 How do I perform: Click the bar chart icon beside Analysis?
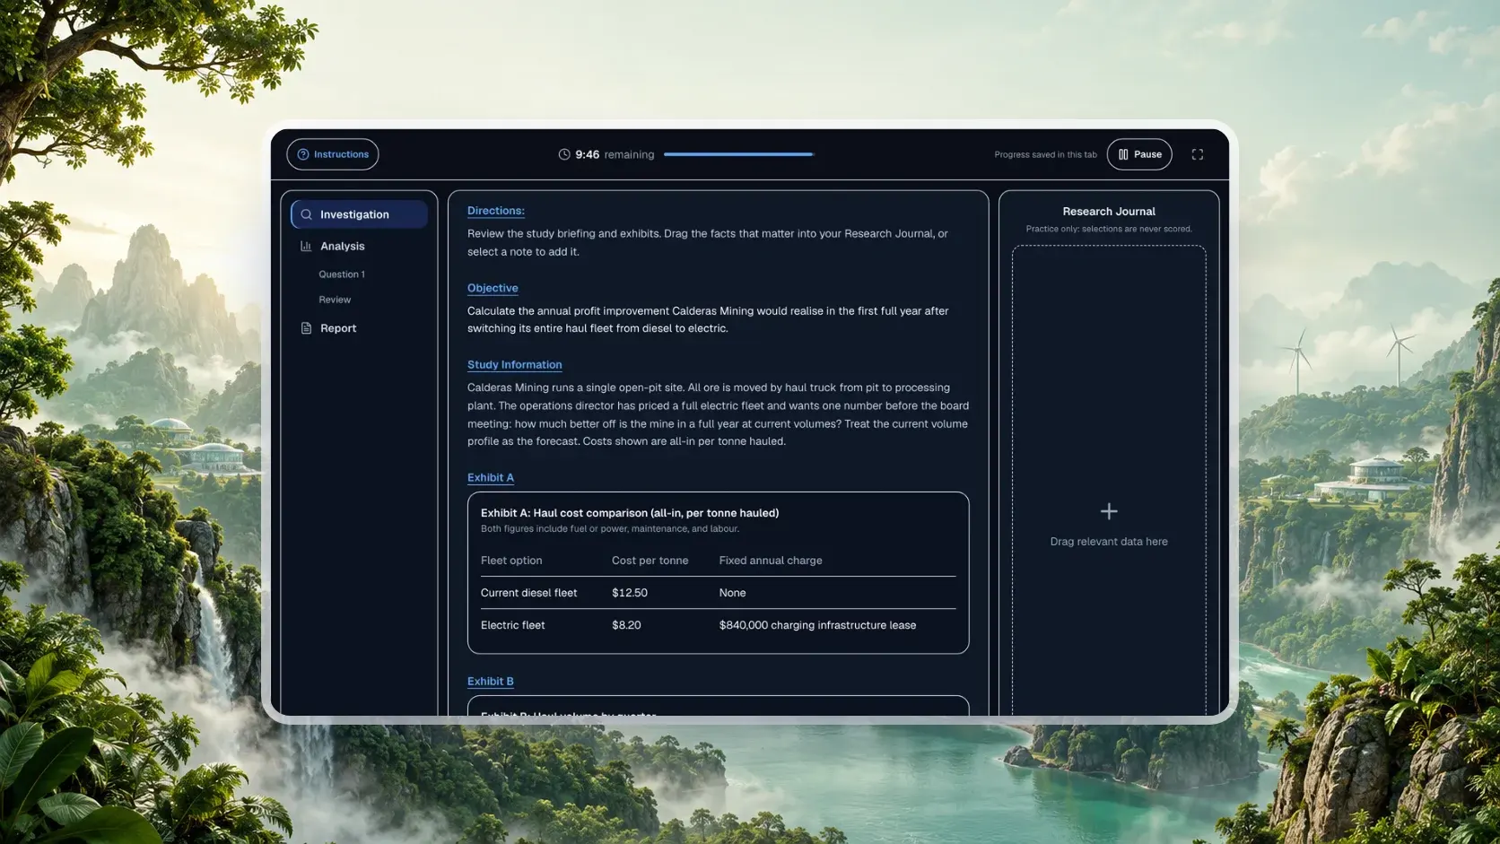pyautogui.click(x=306, y=246)
